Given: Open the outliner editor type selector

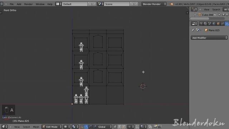Looking at the screenshot, I should (194, 10).
